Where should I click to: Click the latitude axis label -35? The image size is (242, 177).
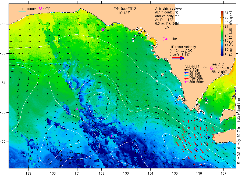point(3,112)
